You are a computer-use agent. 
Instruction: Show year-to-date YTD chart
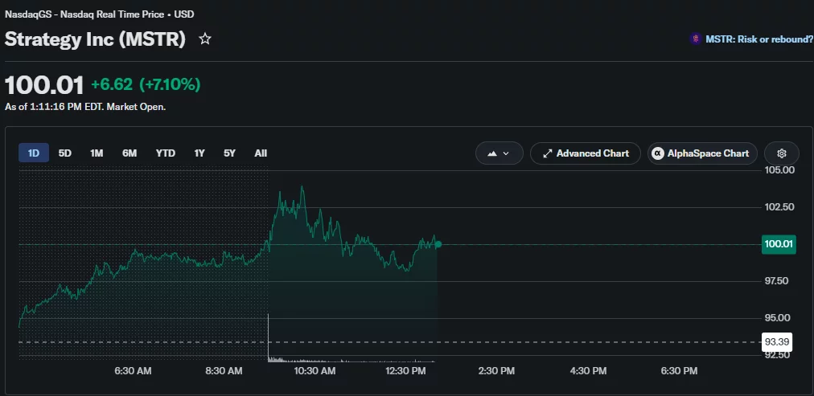click(166, 153)
